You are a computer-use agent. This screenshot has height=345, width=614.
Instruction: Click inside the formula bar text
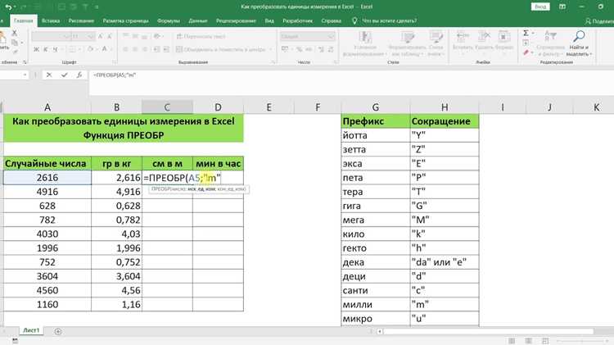click(115, 75)
